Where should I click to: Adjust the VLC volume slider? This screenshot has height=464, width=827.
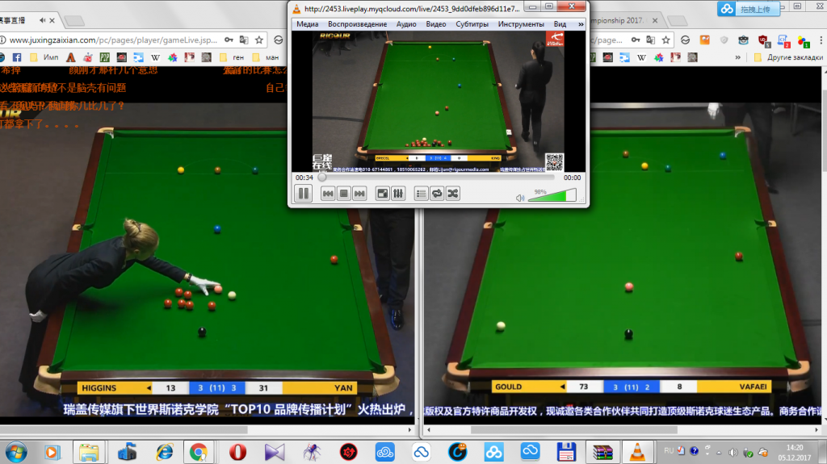pos(552,195)
